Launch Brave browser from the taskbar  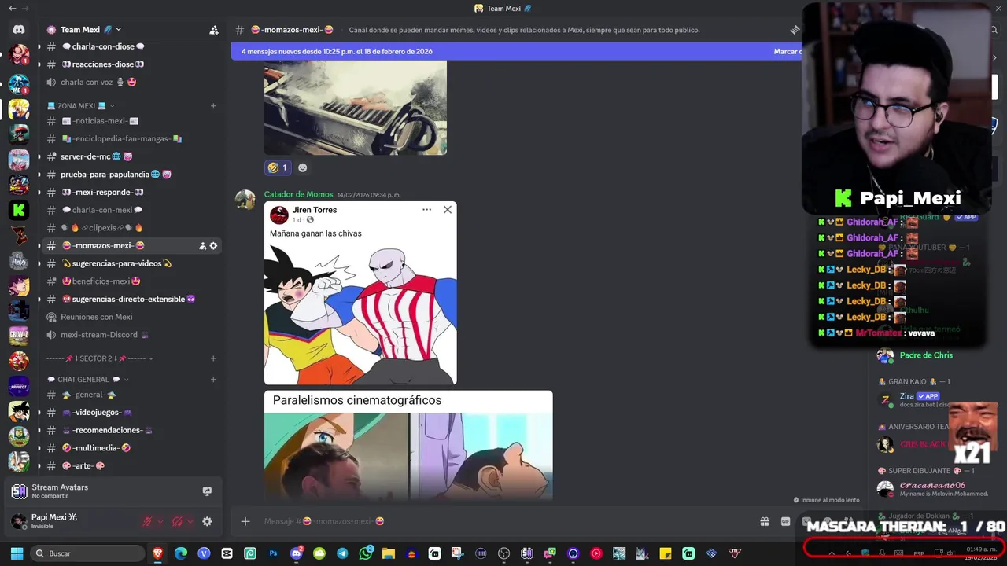[x=158, y=553]
